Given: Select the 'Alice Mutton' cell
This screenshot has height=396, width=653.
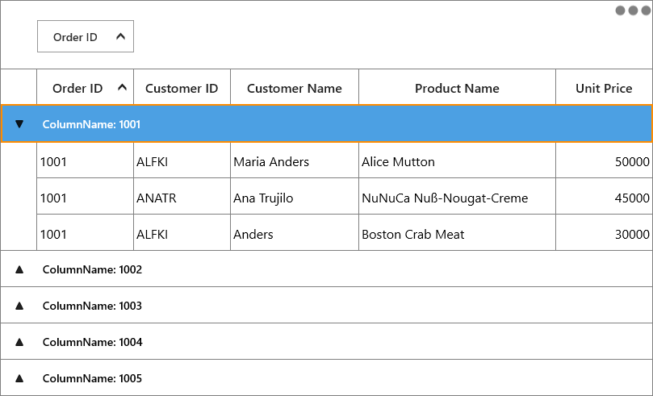Looking at the screenshot, I should coord(457,160).
